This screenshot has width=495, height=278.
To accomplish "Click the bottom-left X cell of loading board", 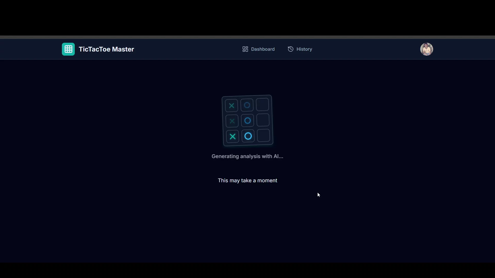I will coord(233,136).
